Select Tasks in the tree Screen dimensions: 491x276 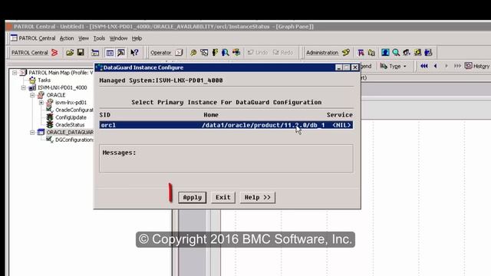pyautogui.click(x=44, y=80)
